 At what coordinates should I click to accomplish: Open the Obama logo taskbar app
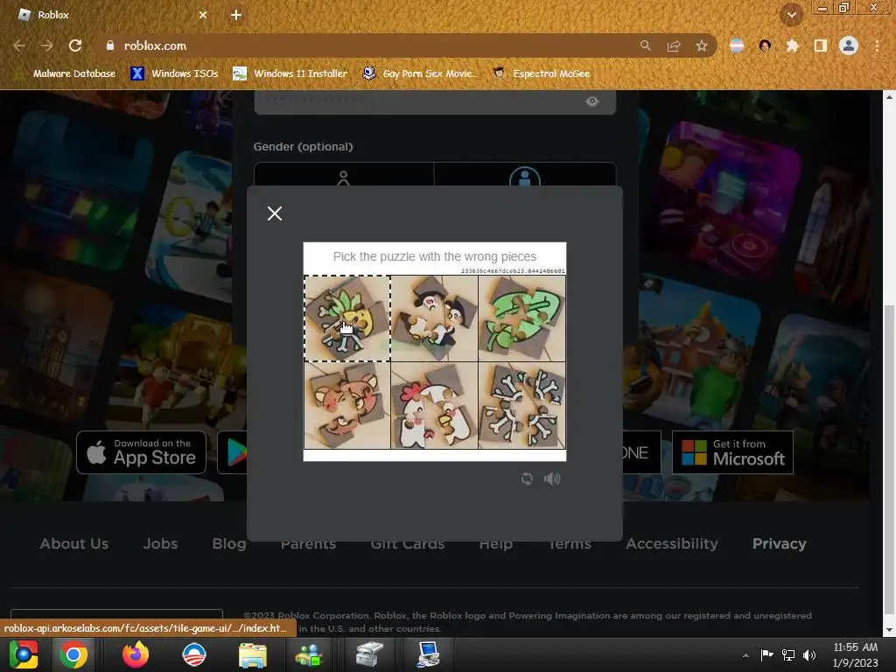[x=194, y=654]
